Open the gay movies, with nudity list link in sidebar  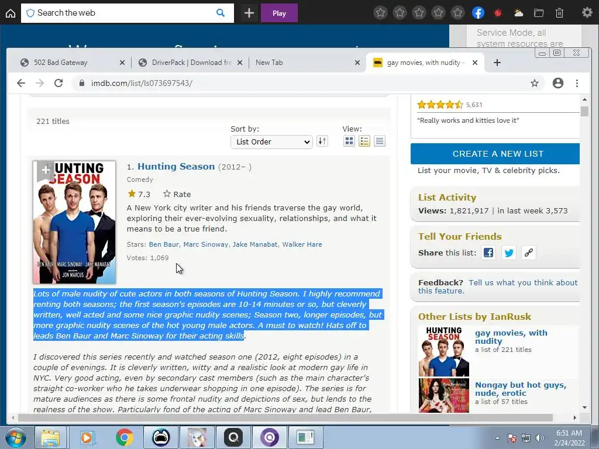click(511, 337)
